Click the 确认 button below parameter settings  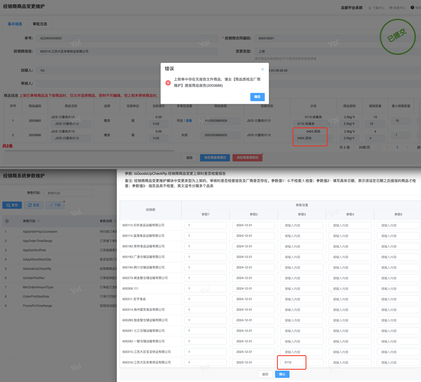coord(282,374)
